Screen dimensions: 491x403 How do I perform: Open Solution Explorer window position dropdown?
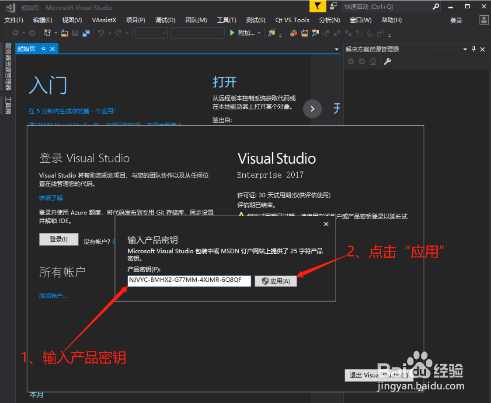click(465, 49)
